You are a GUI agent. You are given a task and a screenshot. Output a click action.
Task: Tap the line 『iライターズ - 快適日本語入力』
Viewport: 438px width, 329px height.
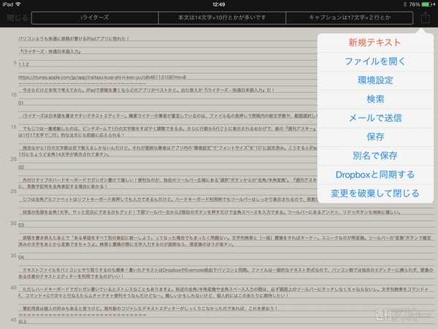pyautogui.click(x=50, y=51)
